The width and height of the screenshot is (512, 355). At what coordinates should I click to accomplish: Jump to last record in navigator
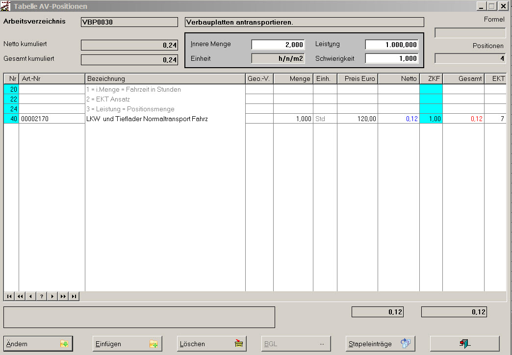click(74, 296)
